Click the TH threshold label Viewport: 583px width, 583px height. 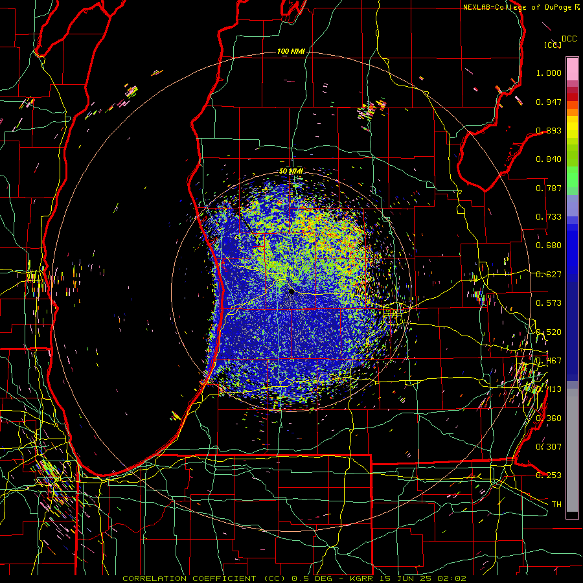pyautogui.click(x=556, y=505)
